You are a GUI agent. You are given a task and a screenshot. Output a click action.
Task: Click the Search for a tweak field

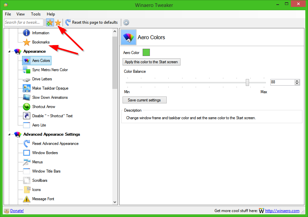(24, 22)
